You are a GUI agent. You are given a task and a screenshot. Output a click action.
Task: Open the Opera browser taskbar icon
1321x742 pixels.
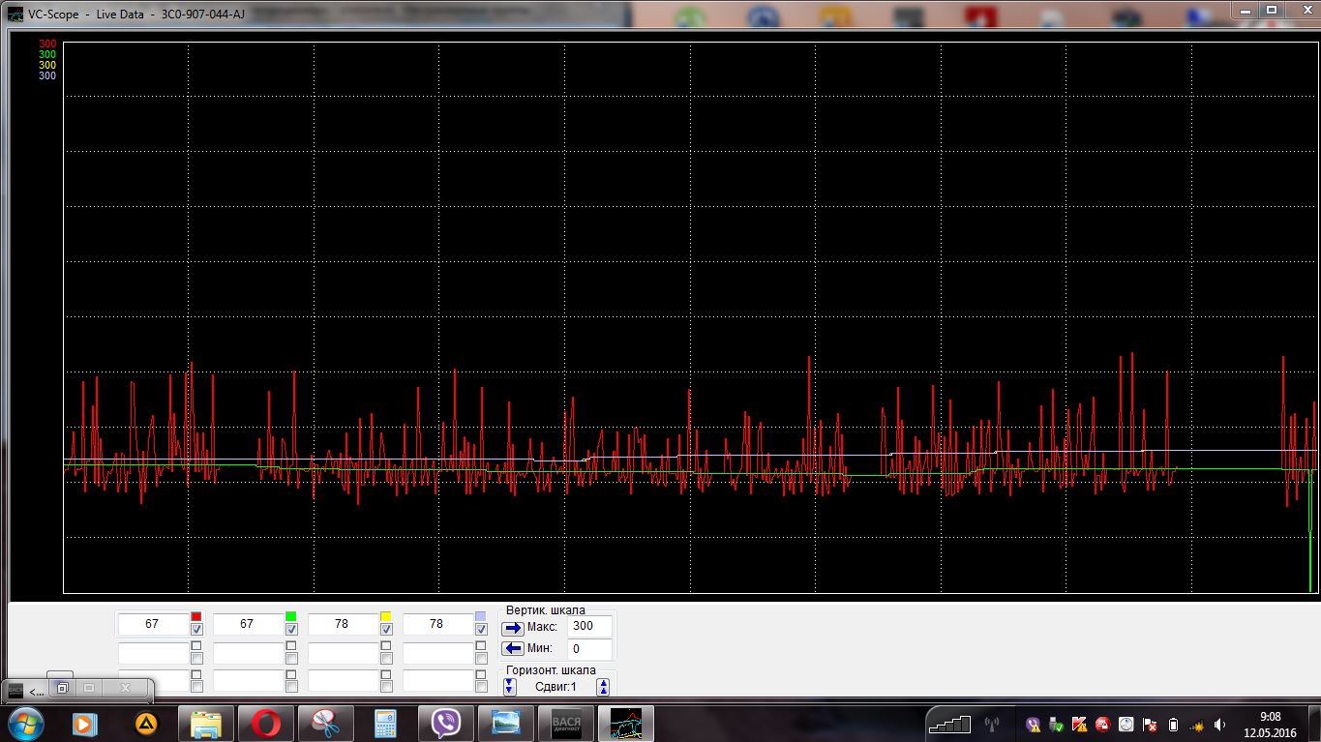coord(266,724)
